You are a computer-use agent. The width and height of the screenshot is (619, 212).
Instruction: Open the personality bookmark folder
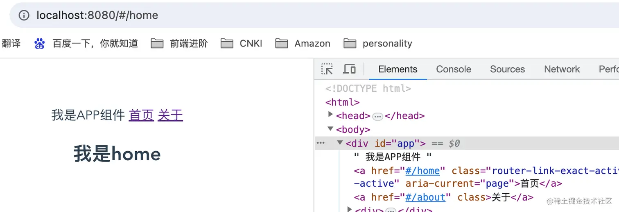point(378,43)
